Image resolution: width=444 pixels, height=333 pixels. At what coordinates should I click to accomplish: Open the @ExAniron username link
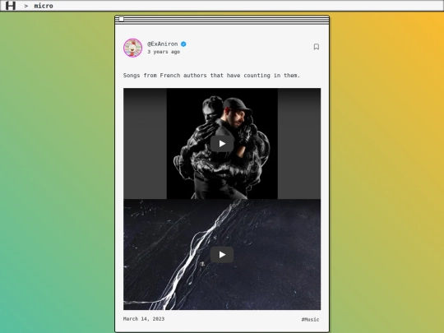pos(163,44)
